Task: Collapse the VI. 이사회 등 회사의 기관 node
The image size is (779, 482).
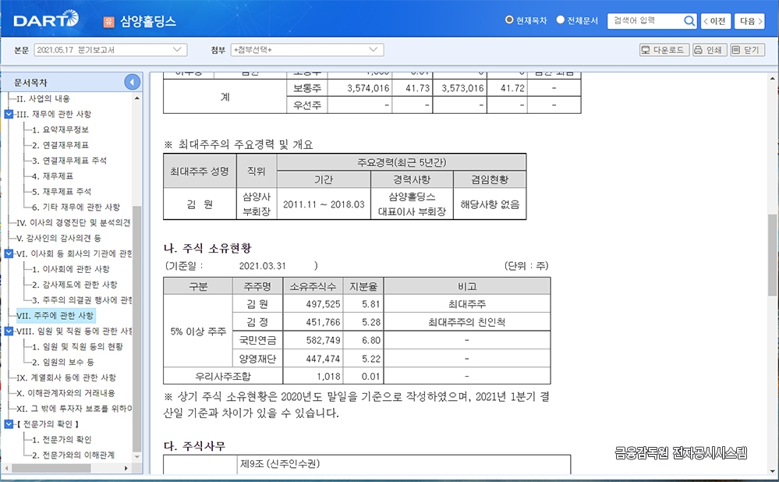Action: point(9,253)
